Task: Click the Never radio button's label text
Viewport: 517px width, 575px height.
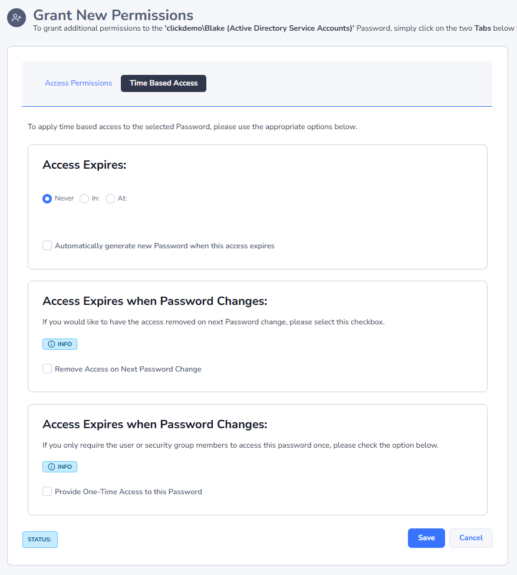Action: (64, 198)
